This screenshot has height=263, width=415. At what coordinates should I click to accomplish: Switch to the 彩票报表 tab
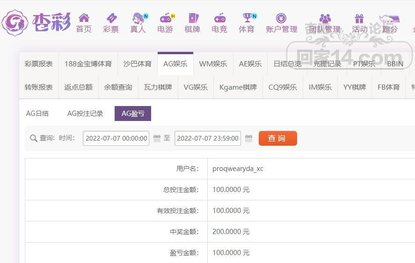pyautogui.click(x=39, y=64)
